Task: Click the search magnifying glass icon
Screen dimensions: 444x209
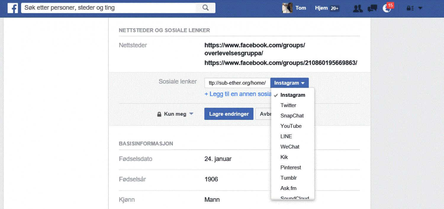Action: pos(205,8)
